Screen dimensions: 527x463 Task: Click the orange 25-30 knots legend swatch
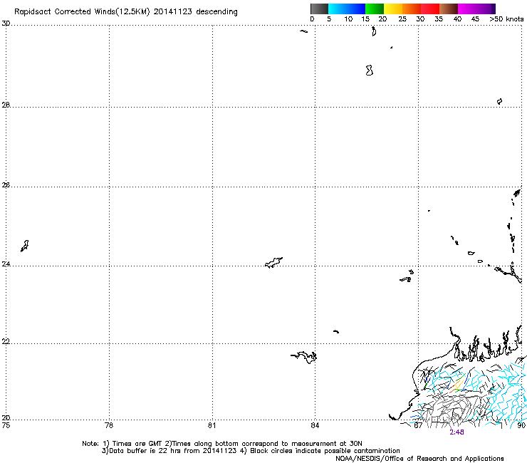[x=412, y=9]
